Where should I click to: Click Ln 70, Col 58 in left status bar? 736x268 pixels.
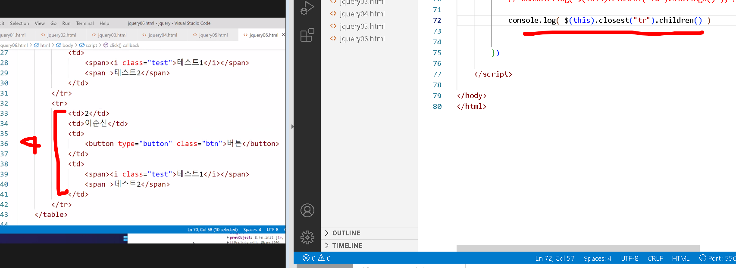pos(212,230)
